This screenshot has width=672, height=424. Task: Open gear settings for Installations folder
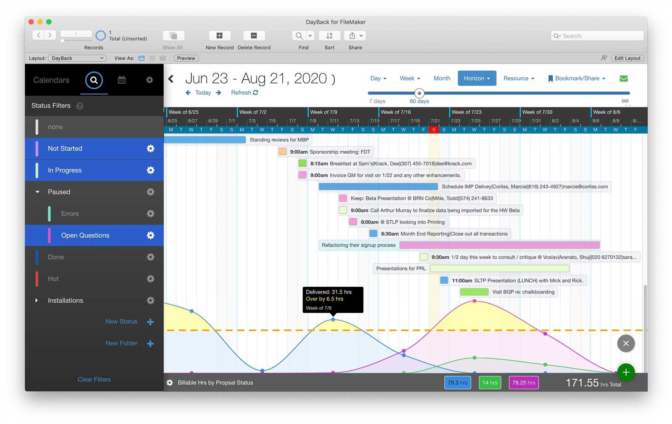pos(150,300)
